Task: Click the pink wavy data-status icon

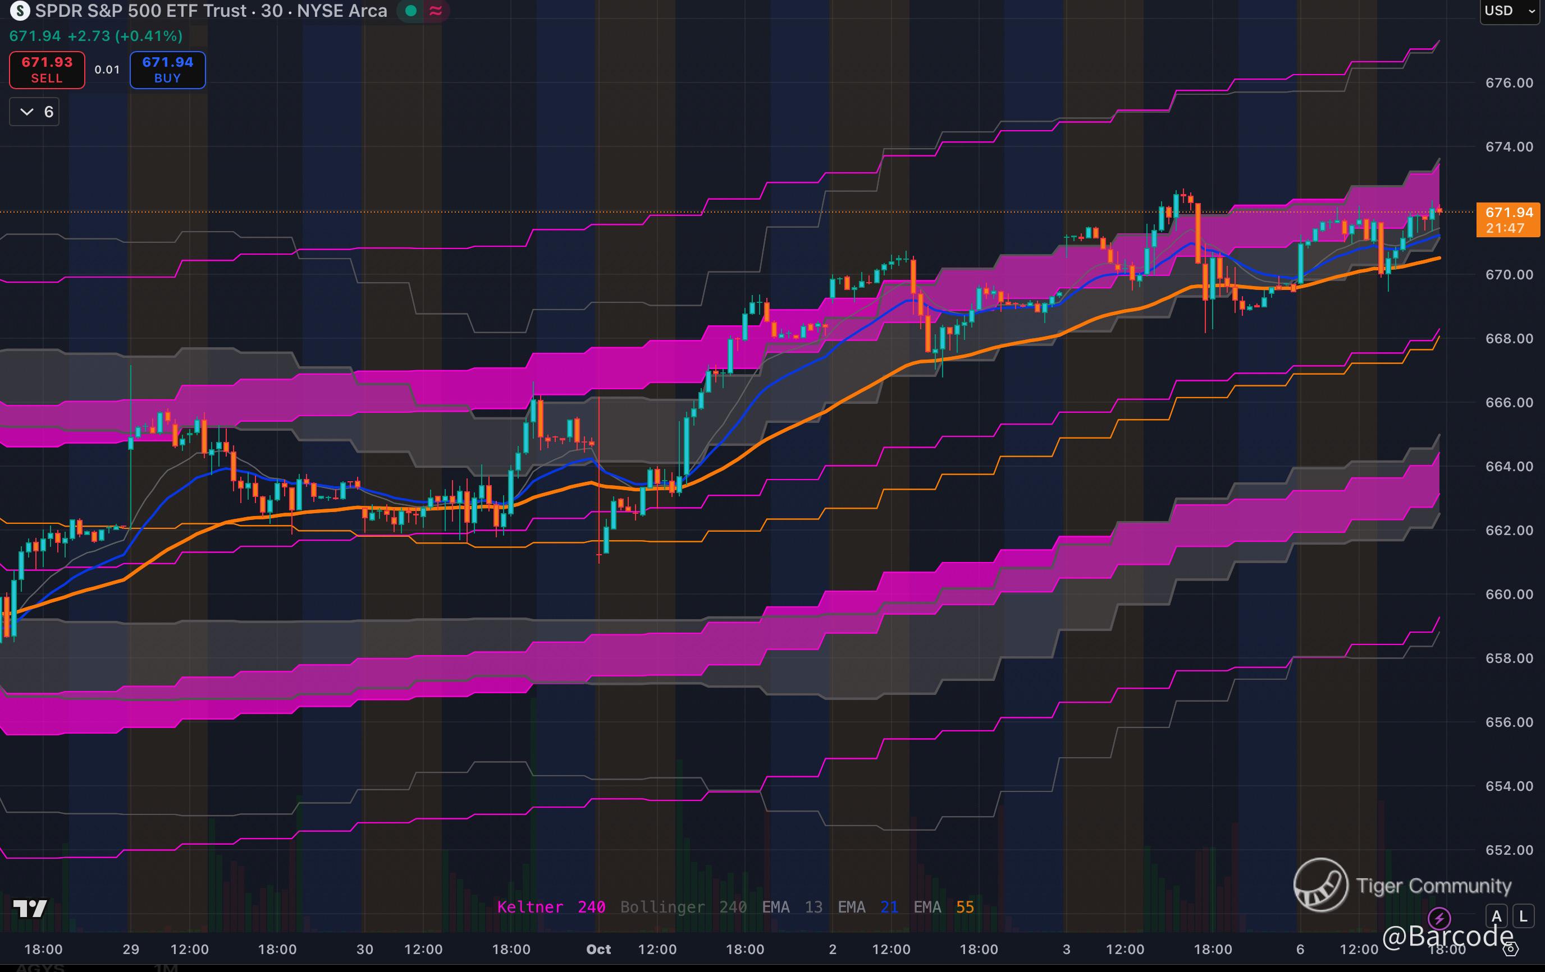Action: tap(436, 11)
